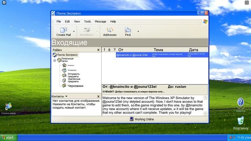Close the Контакты pane
Image resolution: width=251 pixels, height=141 pixels.
98,97
